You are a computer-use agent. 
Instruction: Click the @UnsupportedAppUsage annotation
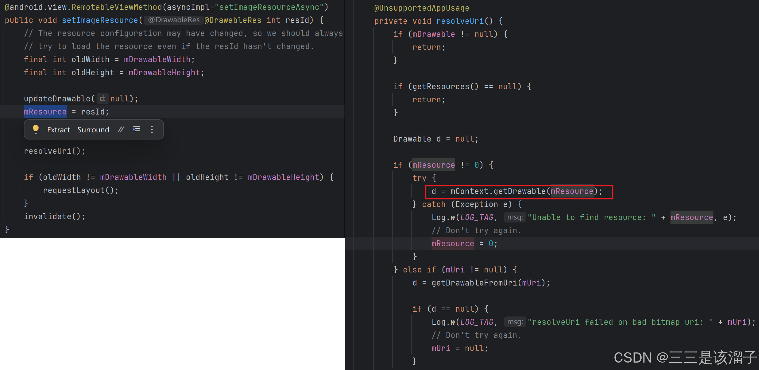(x=421, y=8)
